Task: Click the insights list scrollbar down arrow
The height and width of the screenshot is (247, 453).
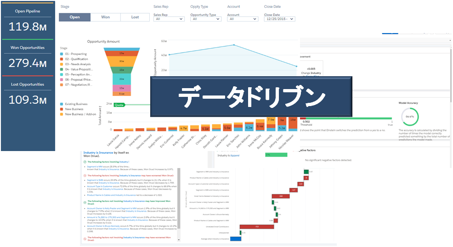Action: [179, 240]
